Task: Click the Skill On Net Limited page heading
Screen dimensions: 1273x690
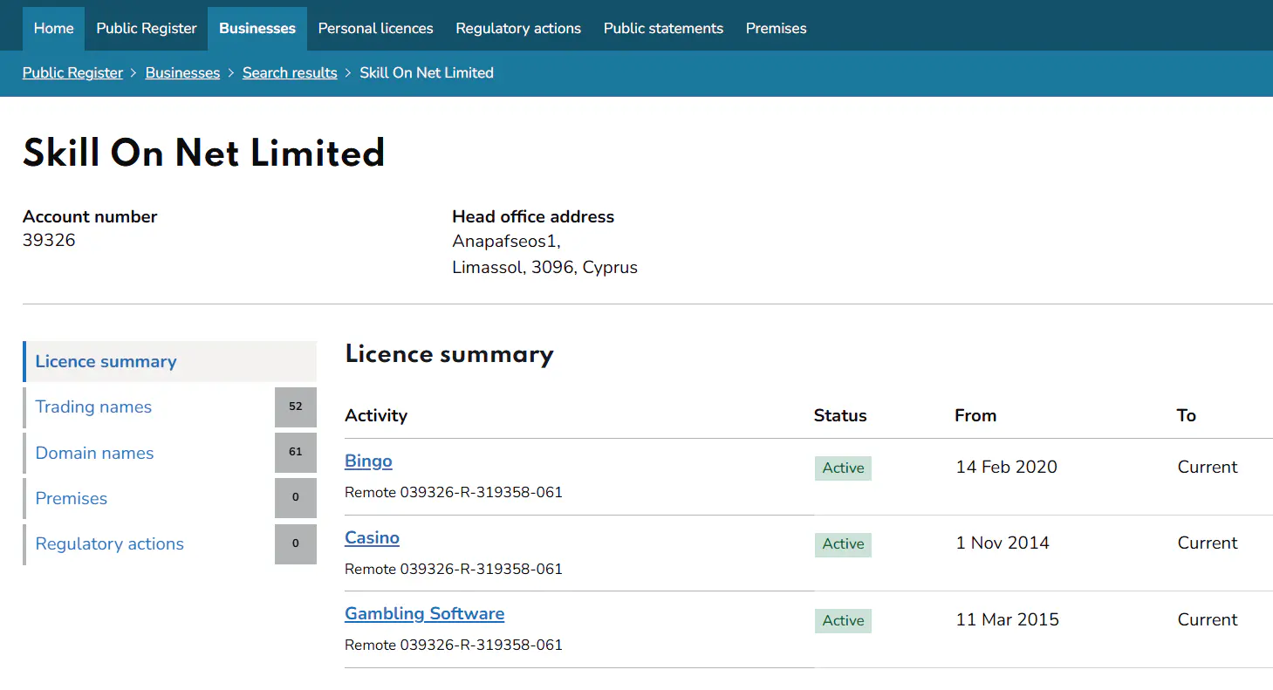Action: coord(203,154)
